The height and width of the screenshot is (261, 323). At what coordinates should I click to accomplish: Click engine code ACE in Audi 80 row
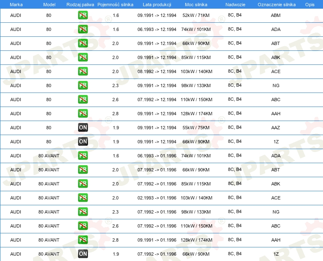point(275,71)
